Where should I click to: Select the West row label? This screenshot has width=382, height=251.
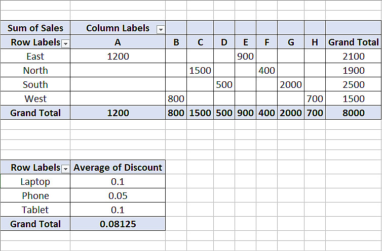click(x=35, y=99)
